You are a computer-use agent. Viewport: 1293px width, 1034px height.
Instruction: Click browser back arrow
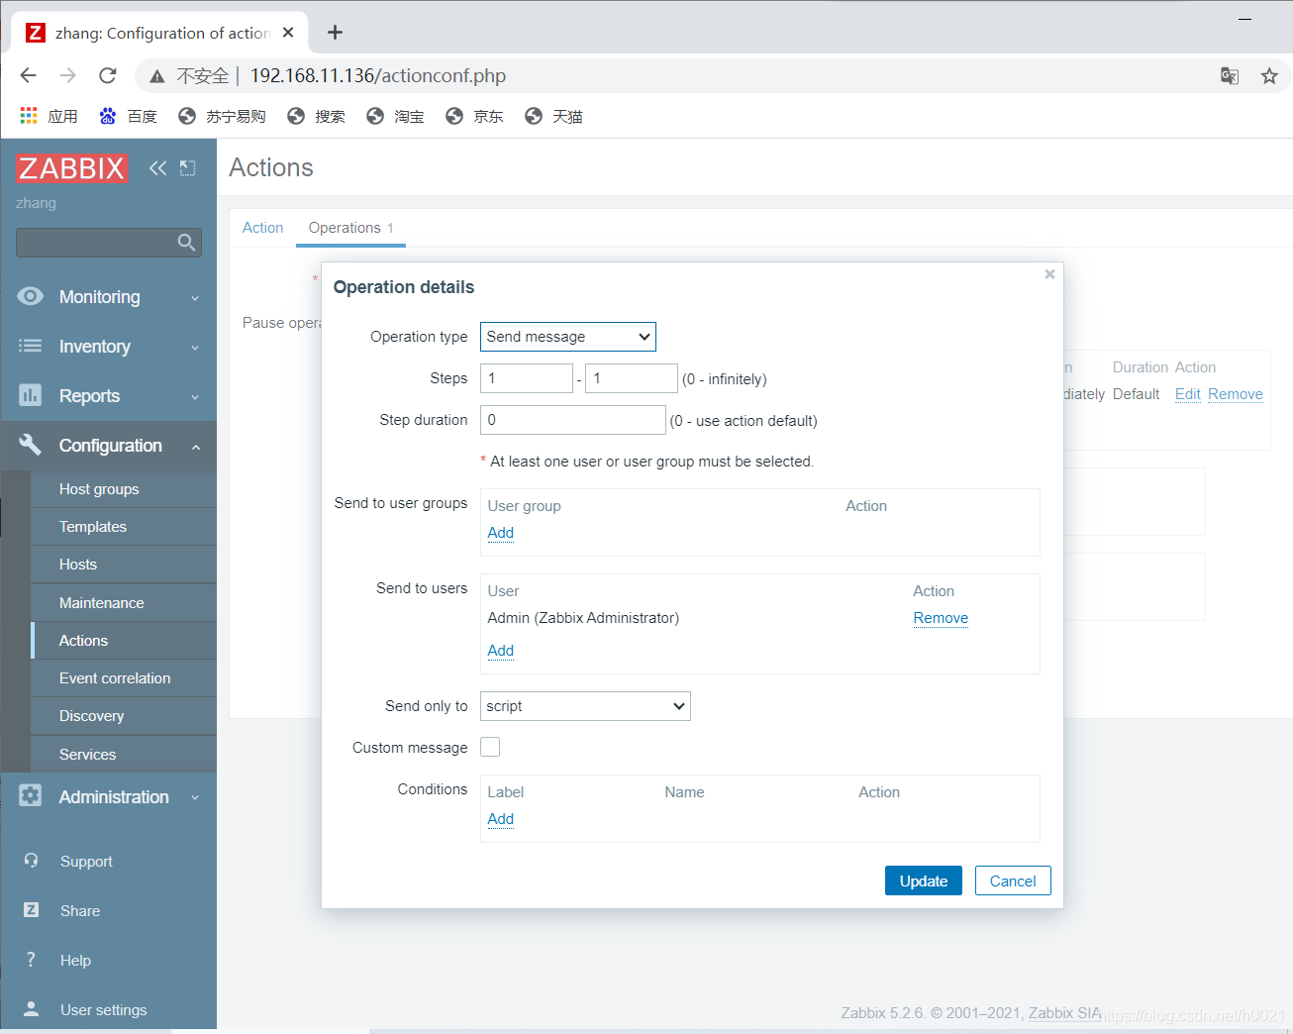29,75
